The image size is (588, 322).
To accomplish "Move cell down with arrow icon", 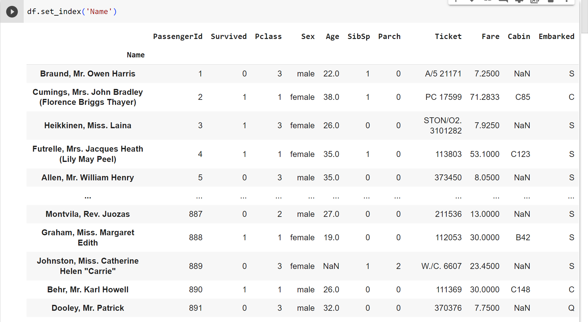I will point(472,1).
